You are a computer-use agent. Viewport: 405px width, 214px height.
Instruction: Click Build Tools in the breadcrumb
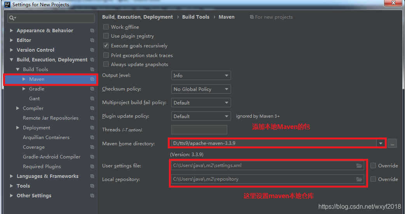coord(196,17)
